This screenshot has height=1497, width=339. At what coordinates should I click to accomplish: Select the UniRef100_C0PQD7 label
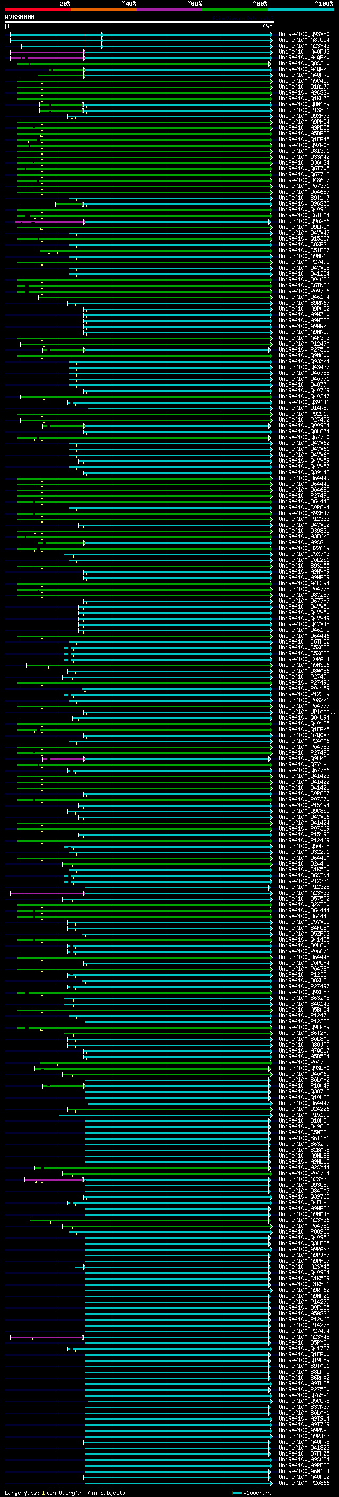coord(304,794)
